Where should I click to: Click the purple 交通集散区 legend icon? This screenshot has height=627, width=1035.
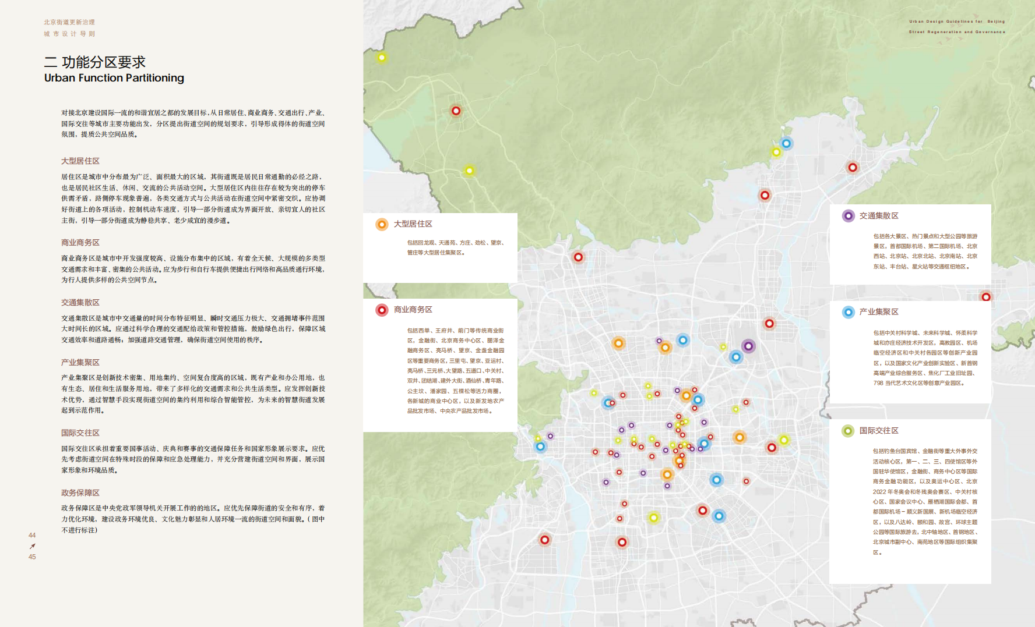coord(849,216)
